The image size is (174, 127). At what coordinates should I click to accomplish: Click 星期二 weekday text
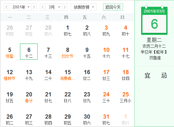point(154,40)
